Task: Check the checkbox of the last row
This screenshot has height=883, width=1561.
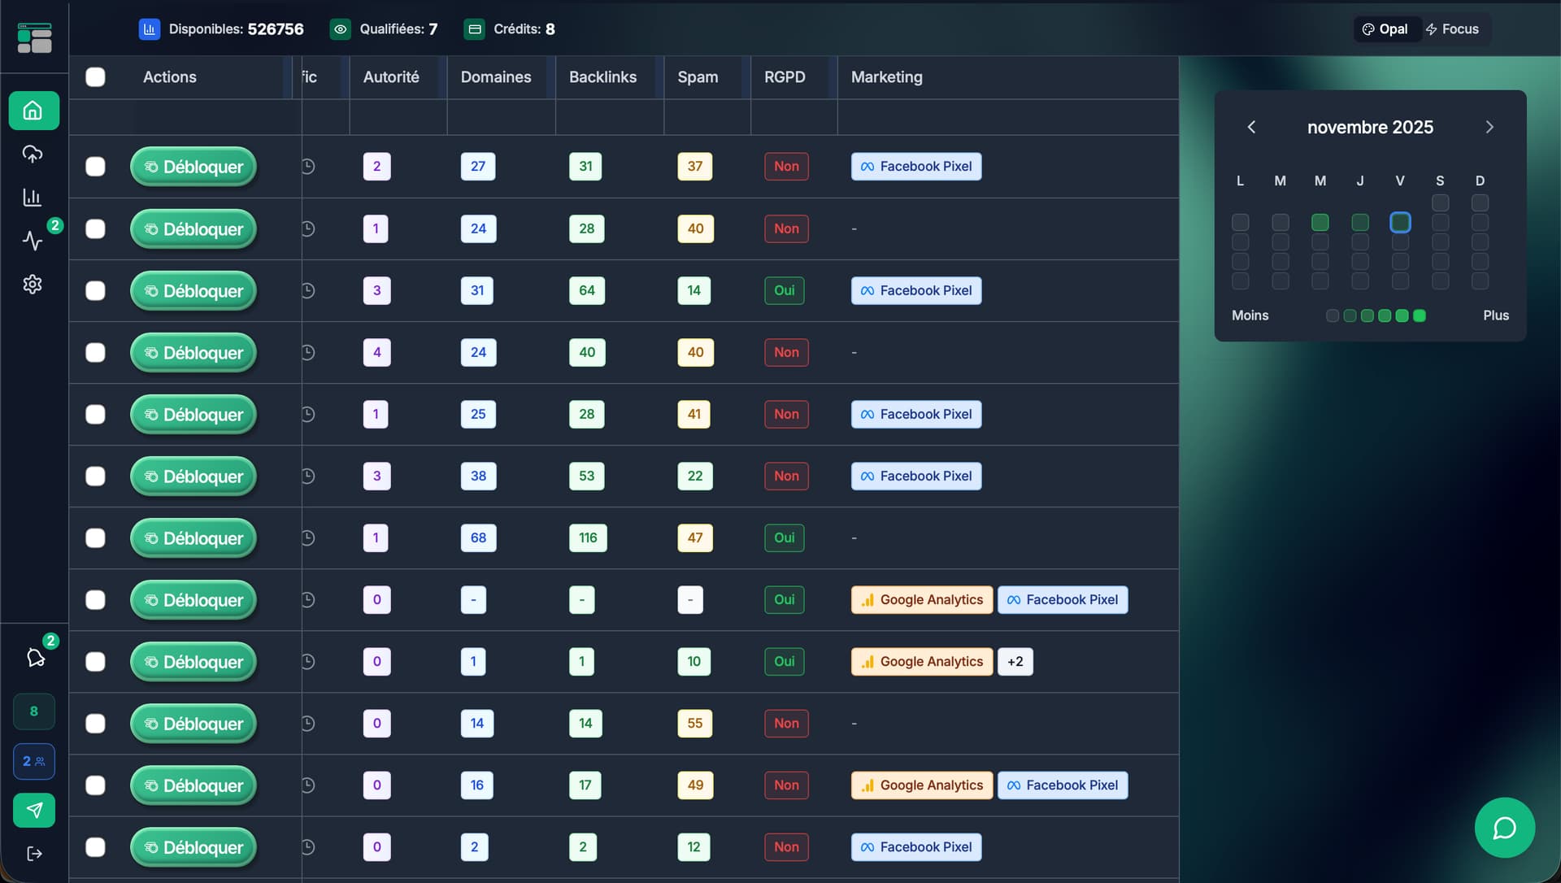Action: point(95,847)
